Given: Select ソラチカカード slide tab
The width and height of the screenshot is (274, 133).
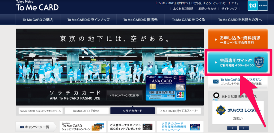Looking at the screenshot, I should [133, 111].
